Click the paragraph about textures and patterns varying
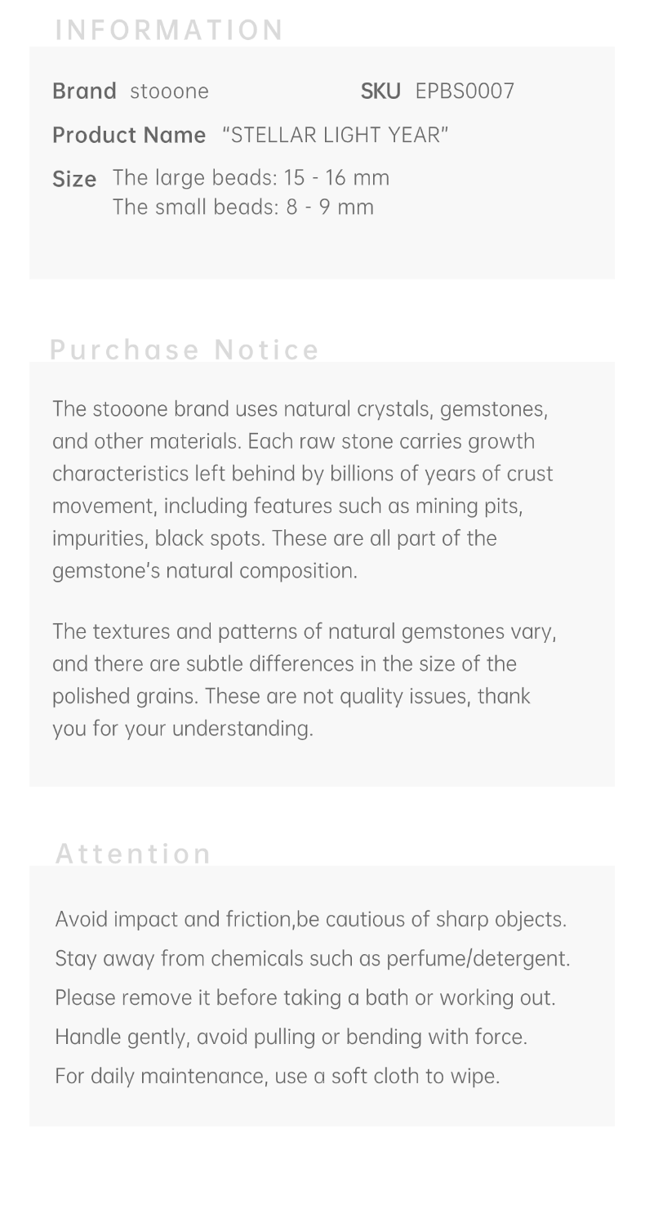The width and height of the screenshot is (645, 1209). click(302, 663)
